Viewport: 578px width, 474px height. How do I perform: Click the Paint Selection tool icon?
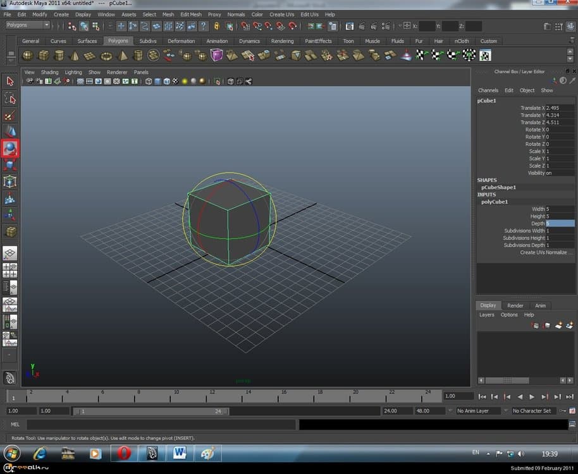[x=10, y=115]
